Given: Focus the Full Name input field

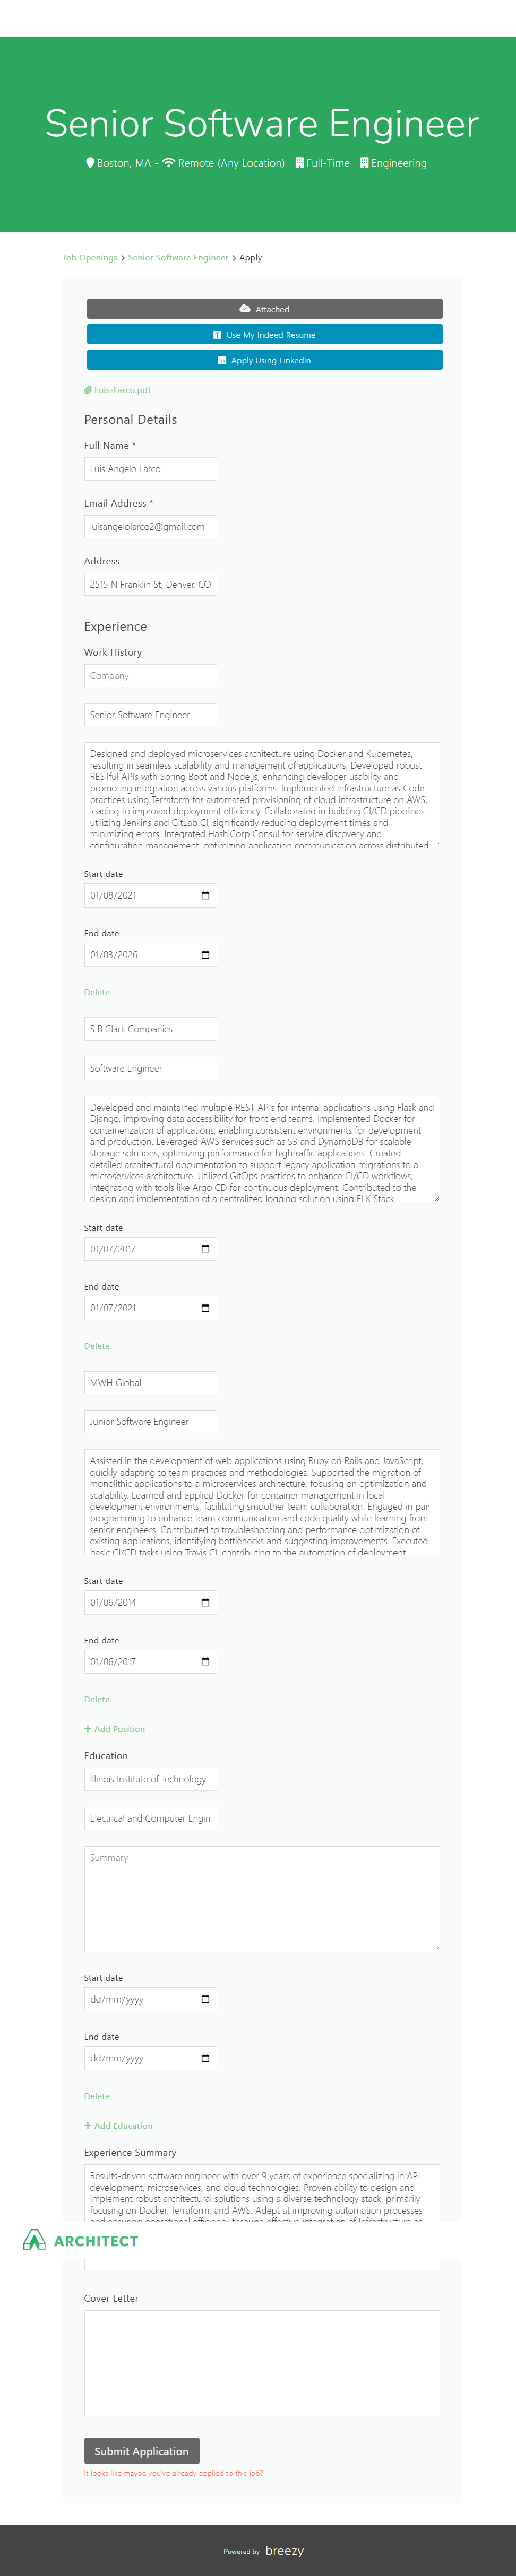Looking at the screenshot, I should coord(150,469).
